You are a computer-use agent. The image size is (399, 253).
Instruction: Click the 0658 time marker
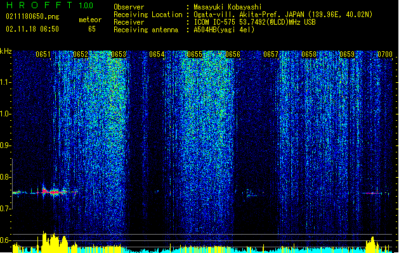[x=309, y=54]
